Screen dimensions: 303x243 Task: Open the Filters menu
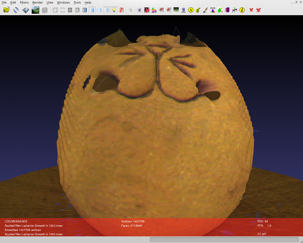[x=24, y=3]
